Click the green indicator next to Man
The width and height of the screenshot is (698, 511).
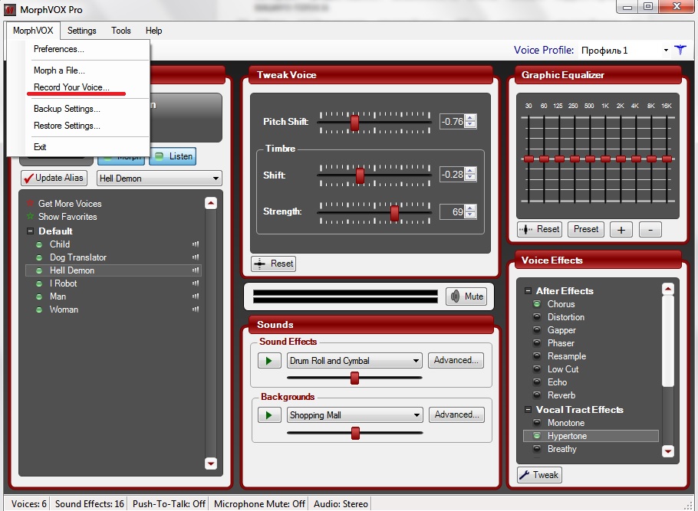(x=39, y=296)
